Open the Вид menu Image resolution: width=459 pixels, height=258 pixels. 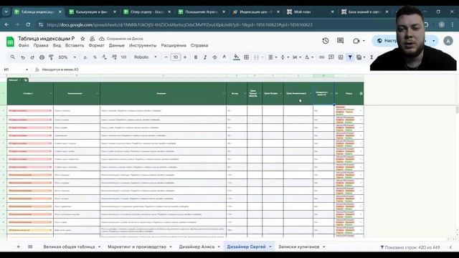point(57,46)
